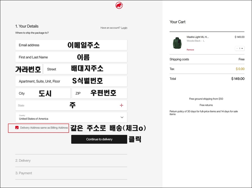The width and height of the screenshot is (252, 188).
Task: Remove the jacket from cart
Action: coord(190,50)
